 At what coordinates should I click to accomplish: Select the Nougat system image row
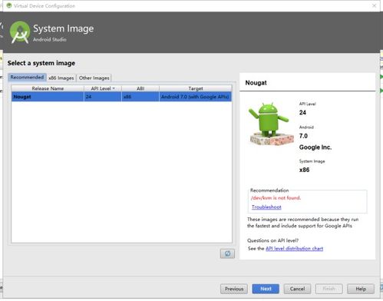[122, 97]
